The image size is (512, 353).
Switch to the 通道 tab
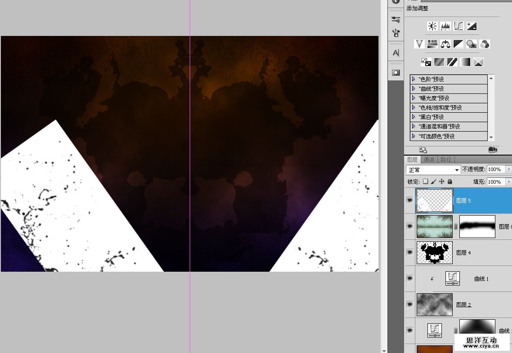click(429, 159)
